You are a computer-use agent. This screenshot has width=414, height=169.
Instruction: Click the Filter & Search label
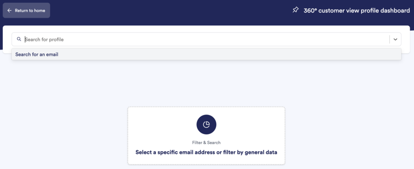tap(206, 142)
